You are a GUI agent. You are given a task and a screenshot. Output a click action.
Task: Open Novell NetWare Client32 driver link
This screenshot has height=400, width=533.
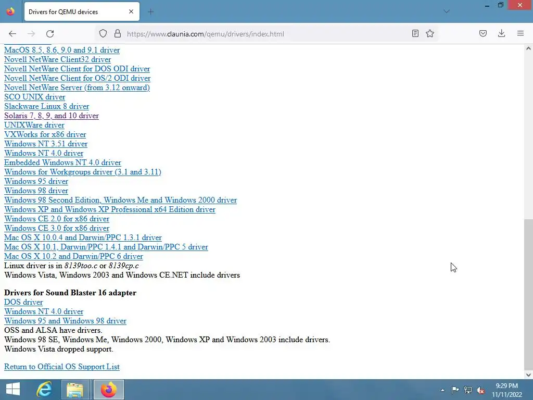pos(57,59)
